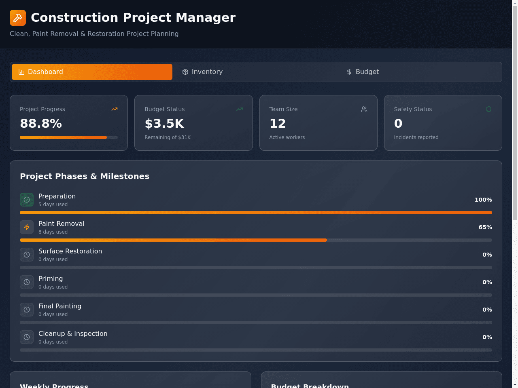
Task: Switch to the Inventory tab
Action: click(x=256, y=72)
